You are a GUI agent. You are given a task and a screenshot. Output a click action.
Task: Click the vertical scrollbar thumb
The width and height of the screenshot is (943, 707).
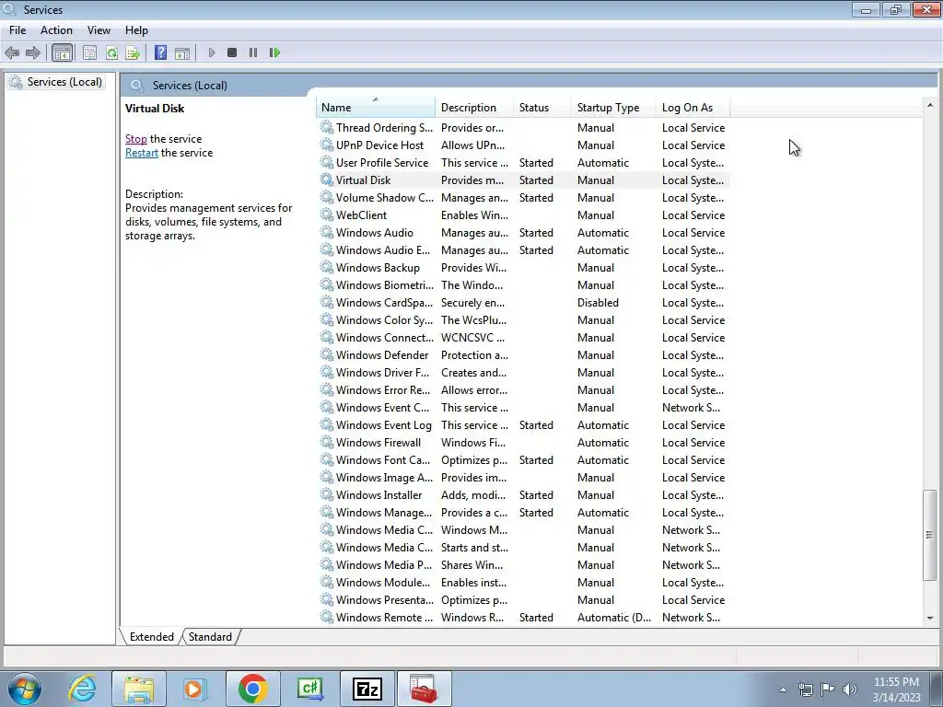930,535
